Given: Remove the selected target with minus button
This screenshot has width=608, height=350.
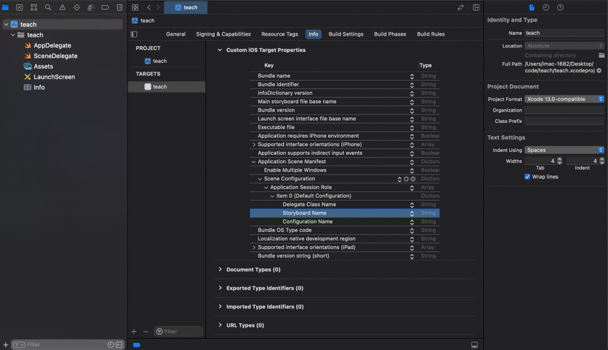Looking at the screenshot, I should [x=146, y=332].
